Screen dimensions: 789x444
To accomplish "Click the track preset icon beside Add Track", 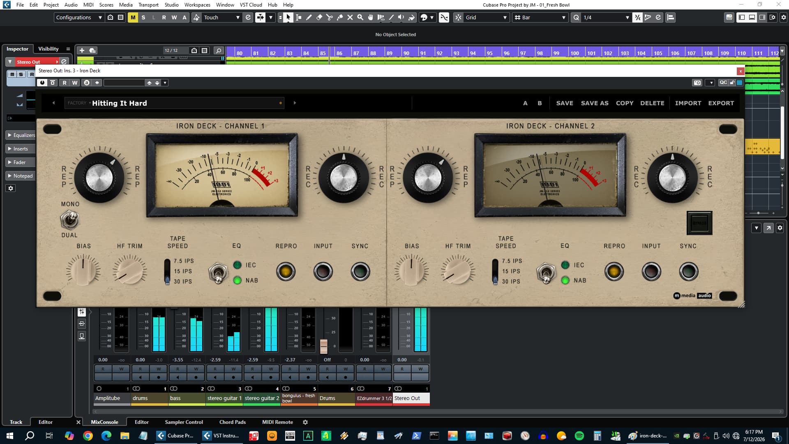I will 92,50.
